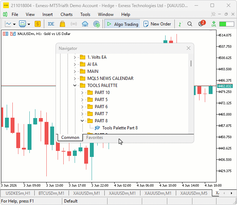Open the VPS cloud icon
This screenshot has height=205, width=237.
(85, 24)
